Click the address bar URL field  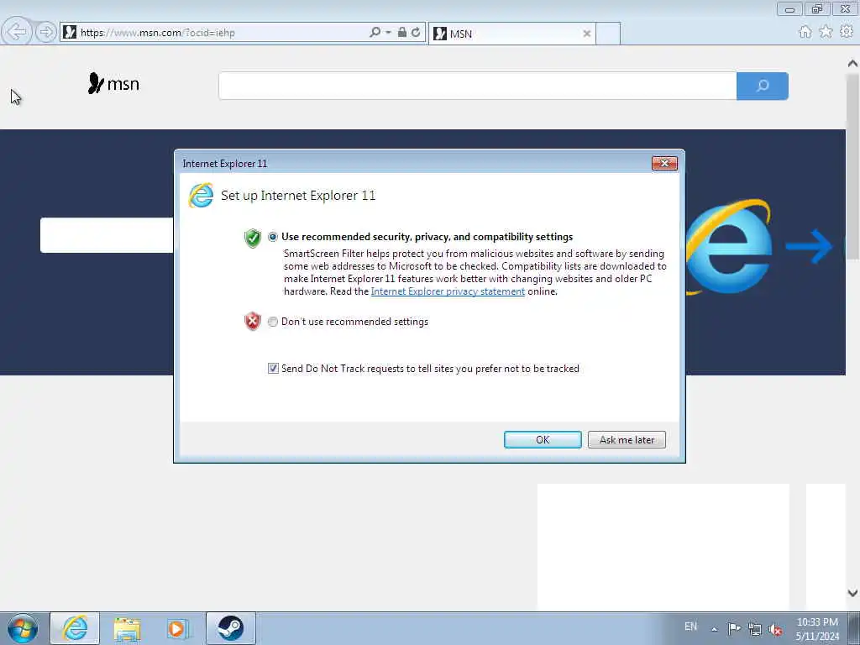[219, 33]
